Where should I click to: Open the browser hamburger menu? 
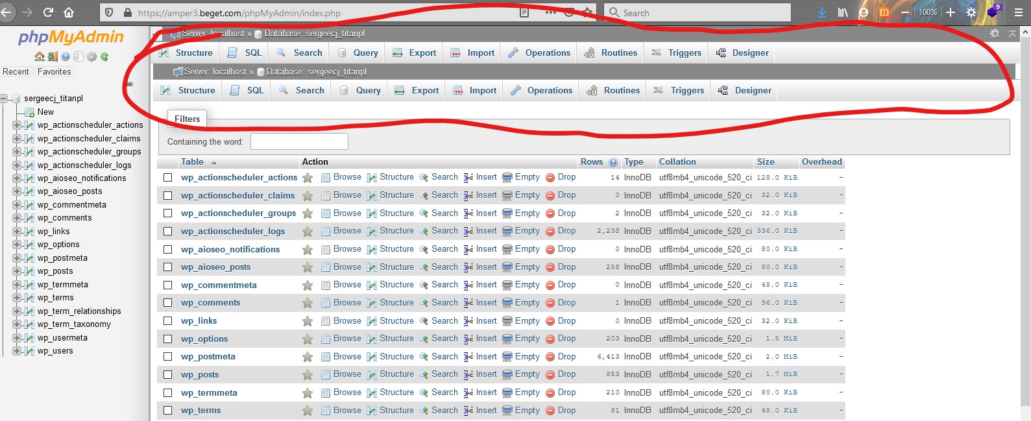[x=1019, y=12]
